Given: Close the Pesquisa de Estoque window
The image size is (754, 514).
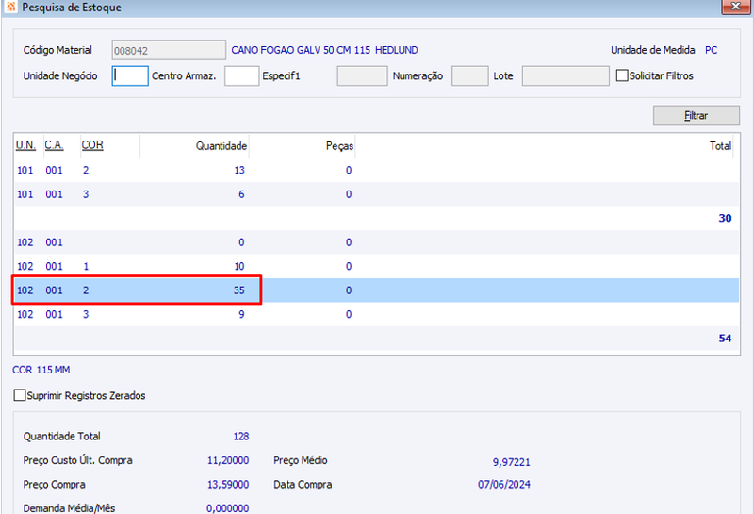Looking at the screenshot, I should (x=736, y=7).
